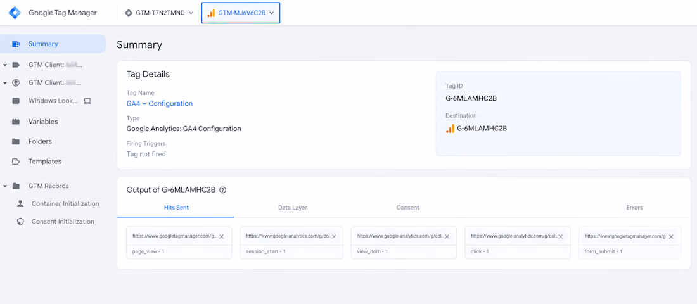This screenshot has height=304, width=697.
Task: Click the shield icon beside Consent Initialization
Action: (20, 221)
